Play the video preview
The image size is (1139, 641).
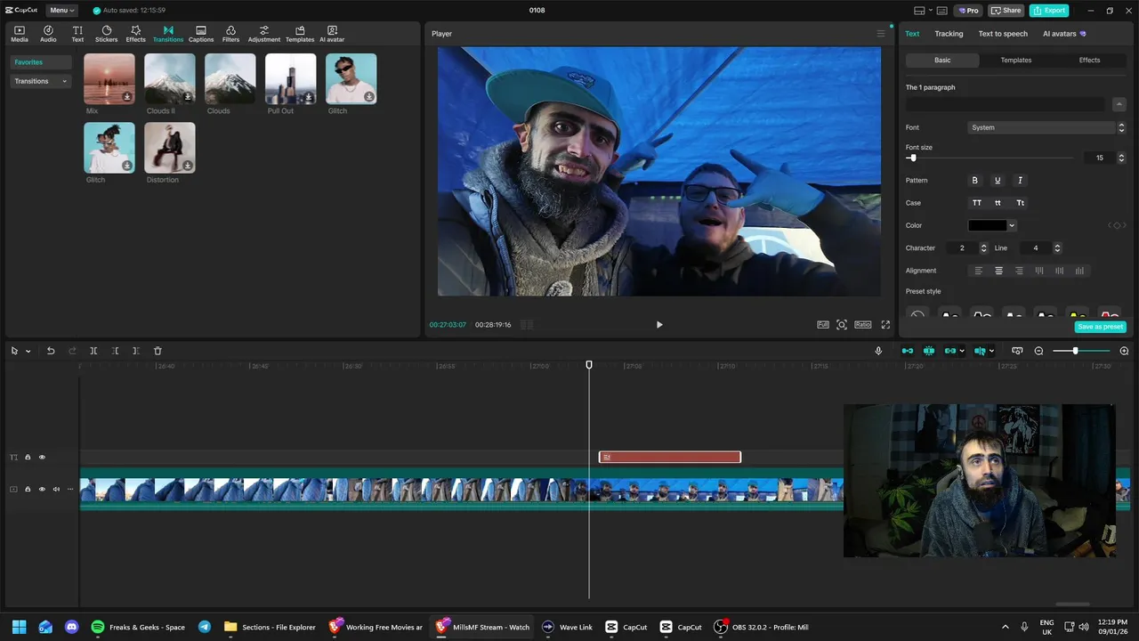point(659,325)
